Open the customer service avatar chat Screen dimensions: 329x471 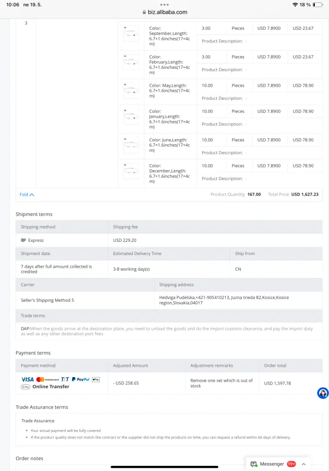point(323,393)
